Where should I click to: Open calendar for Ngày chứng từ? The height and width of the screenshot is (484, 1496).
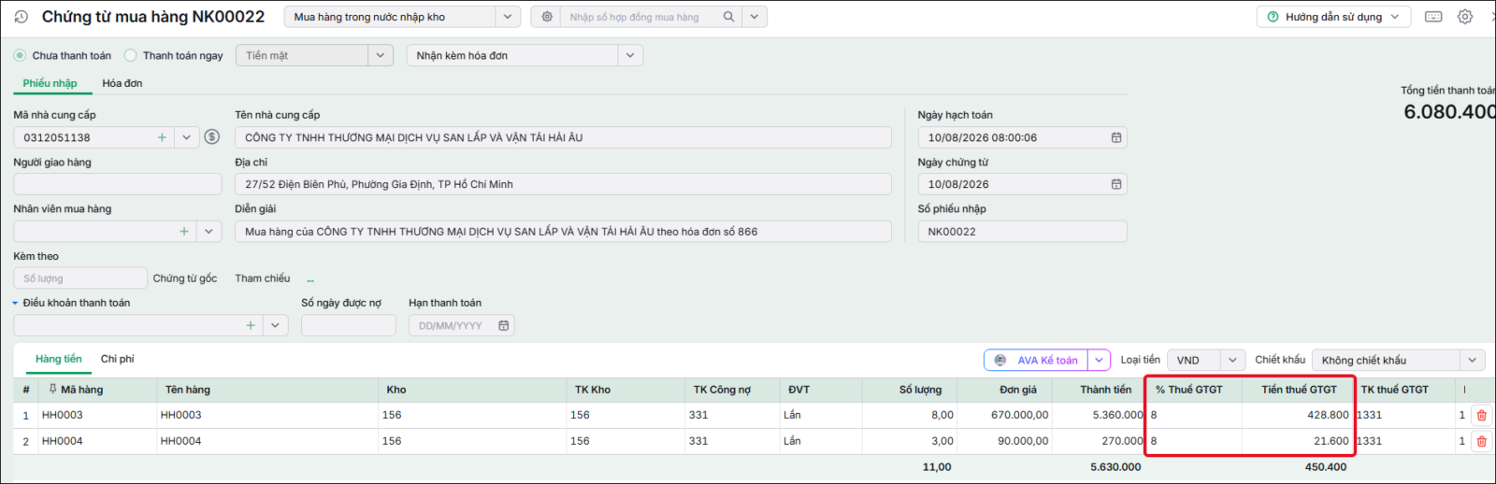(1115, 184)
